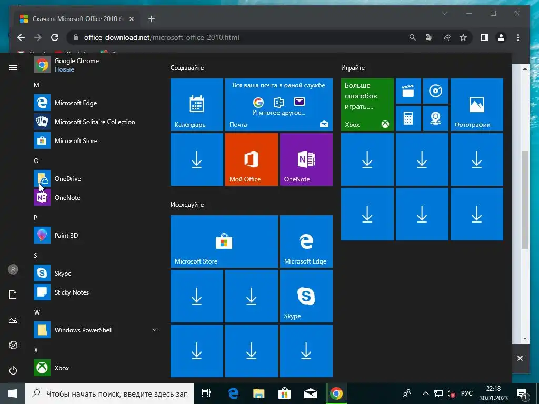Open the Calculator small tile
Image resolution: width=539 pixels, height=404 pixels.
[408, 118]
